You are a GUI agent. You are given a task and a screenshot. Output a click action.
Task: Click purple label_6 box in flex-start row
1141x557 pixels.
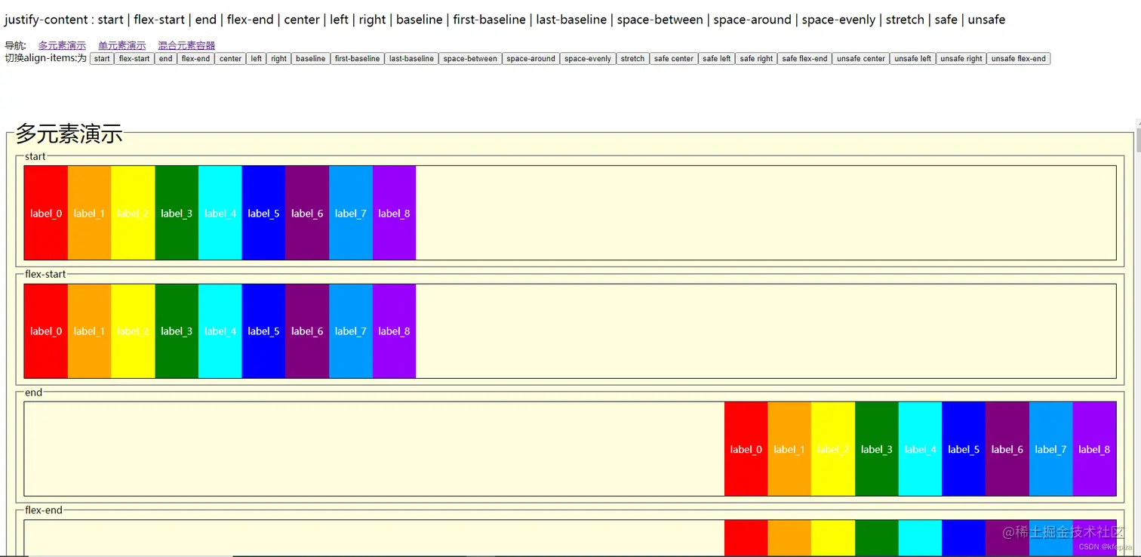(307, 331)
